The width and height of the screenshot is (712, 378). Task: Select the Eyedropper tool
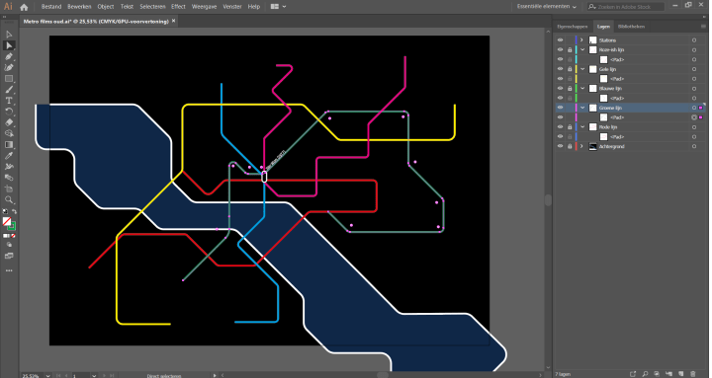9,156
